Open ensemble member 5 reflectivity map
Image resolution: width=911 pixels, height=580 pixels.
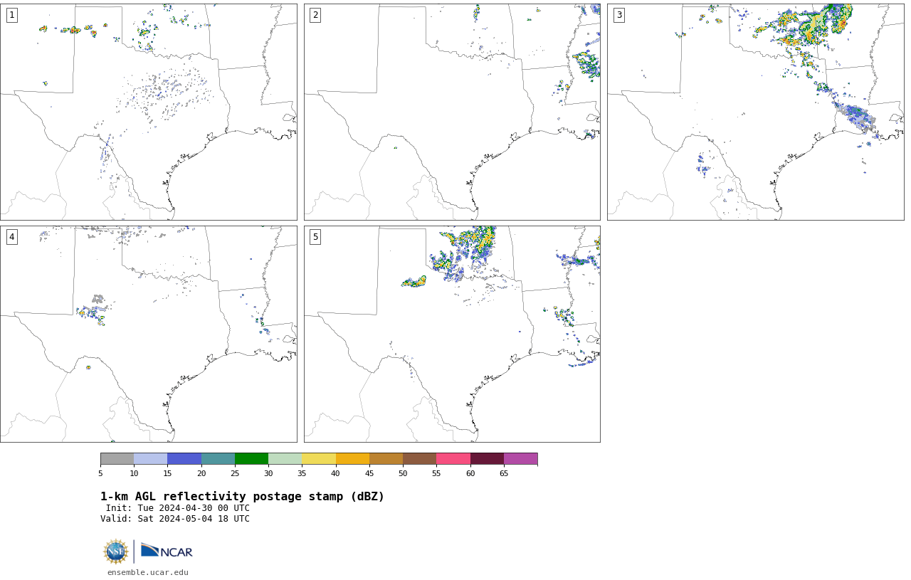pos(452,334)
